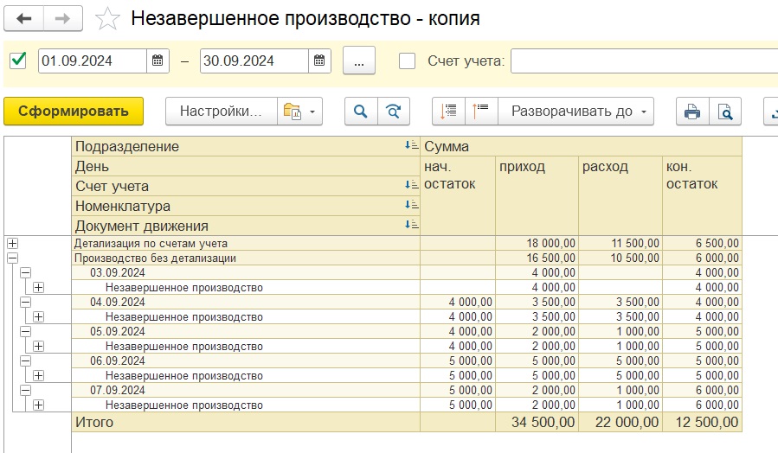Viewport: 778px width, 453px height.
Task: Enable the Счет учета filter checkbox
Action: click(x=408, y=61)
